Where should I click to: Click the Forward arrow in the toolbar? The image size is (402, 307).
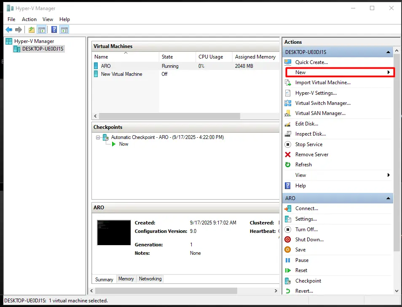pos(19,30)
